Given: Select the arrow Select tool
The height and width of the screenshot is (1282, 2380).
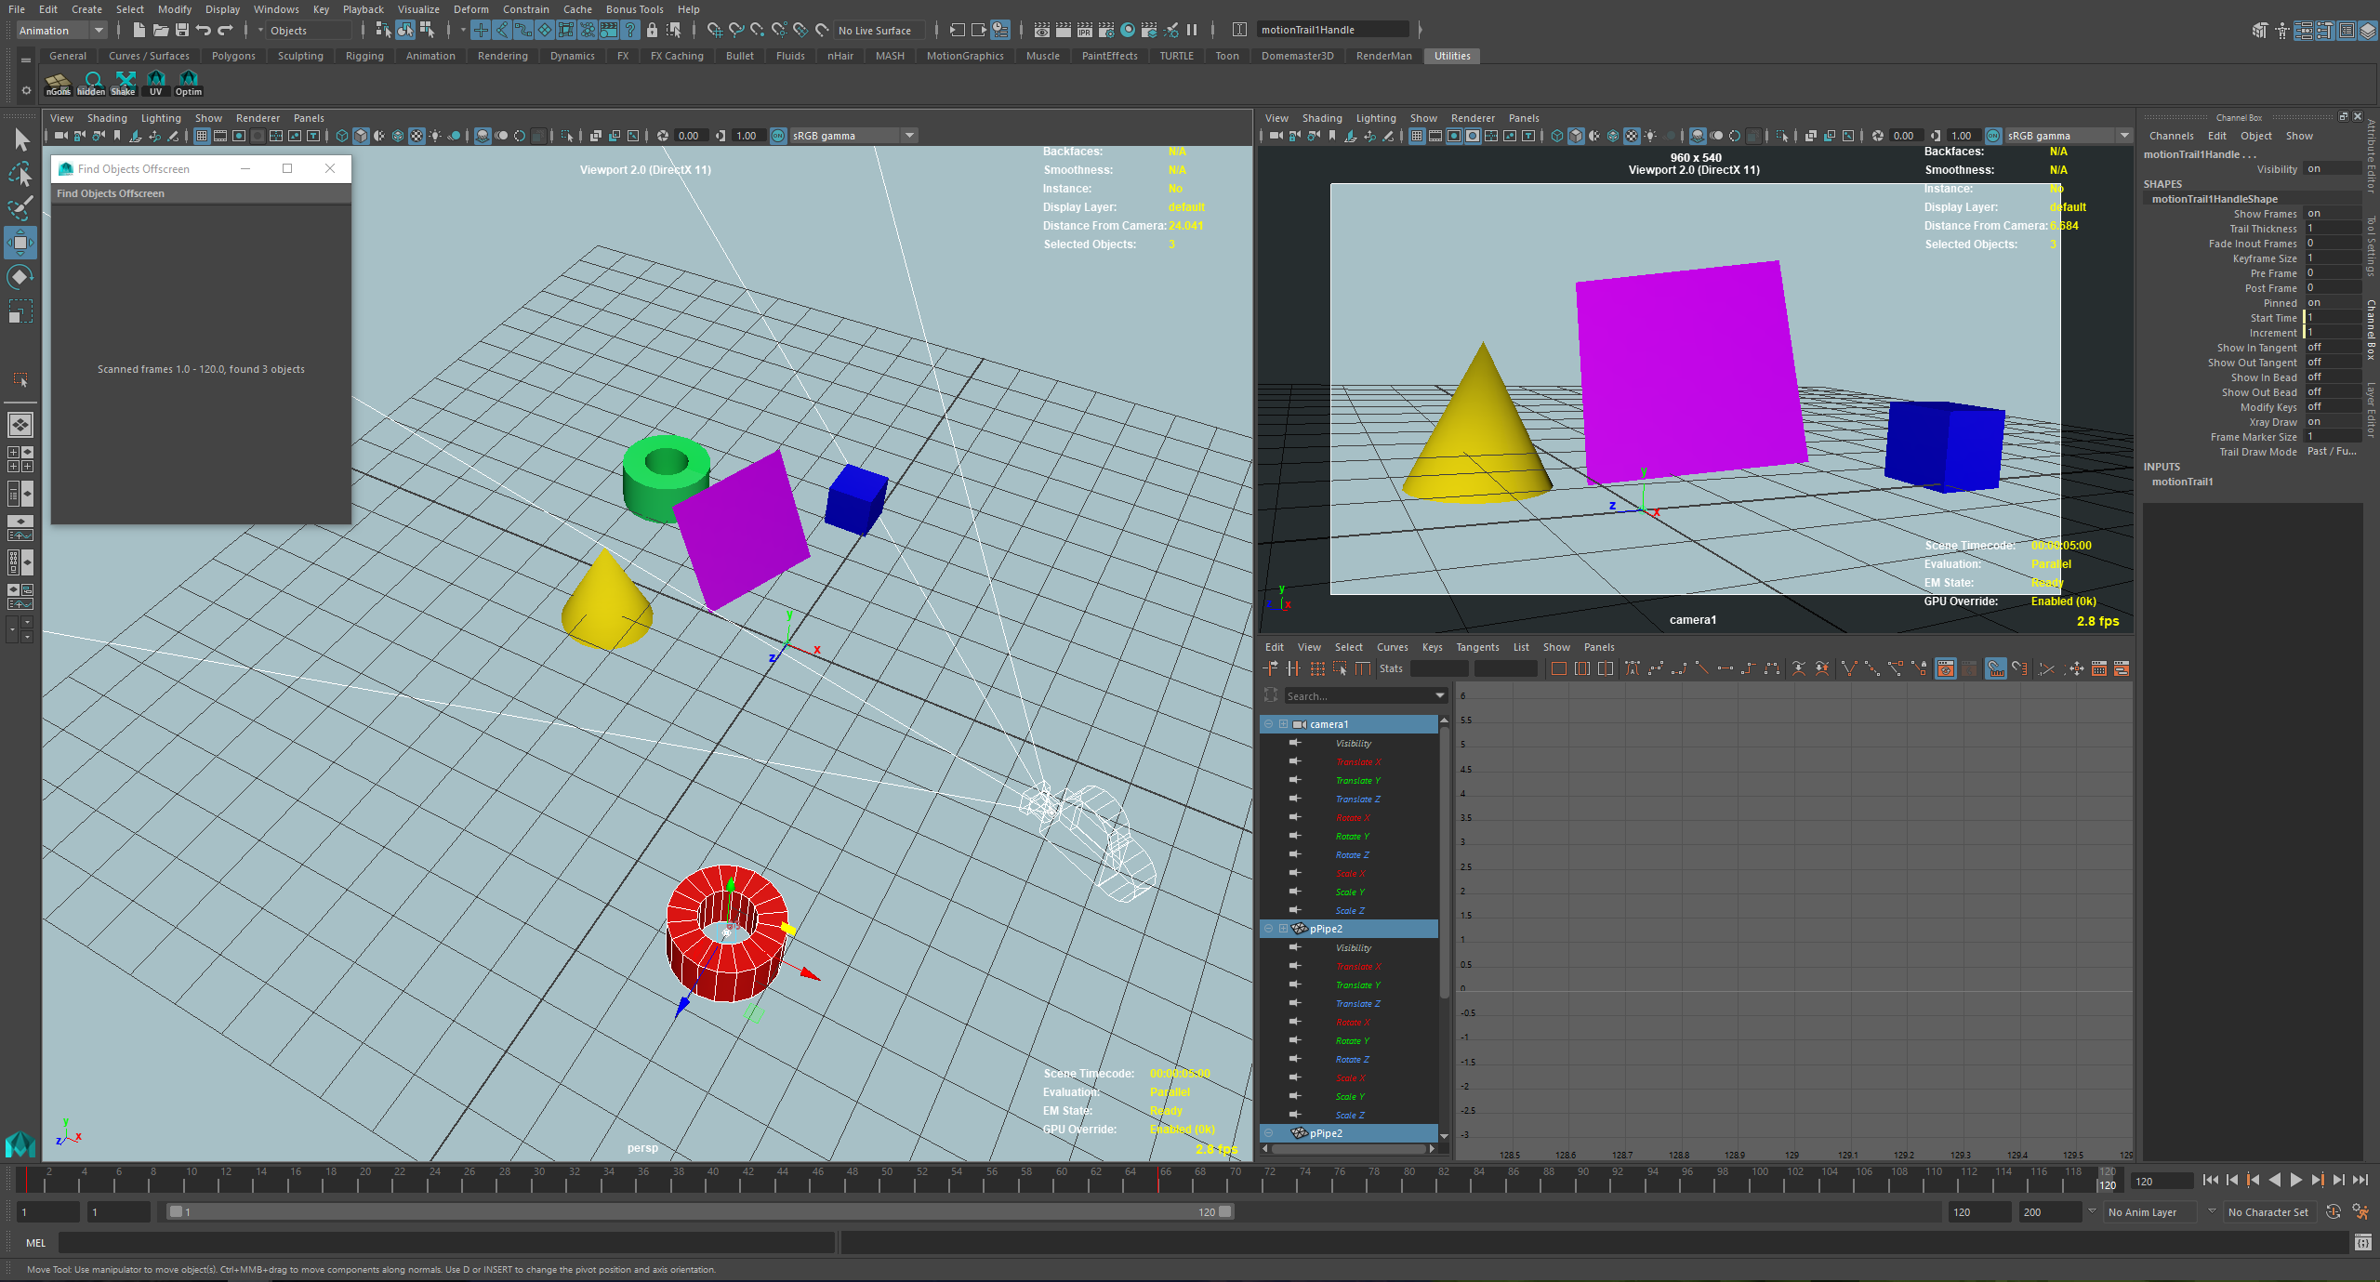Looking at the screenshot, I should coord(21,139).
